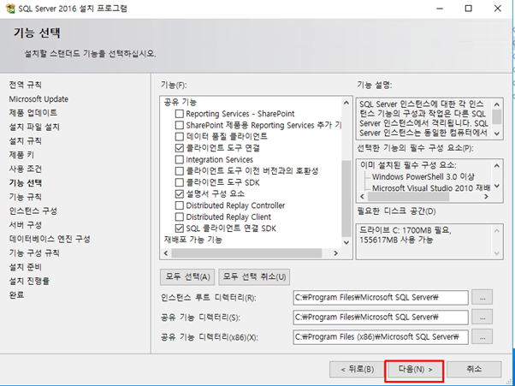Go back with 뒤로(B) button
The width and height of the screenshot is (515, 386).
pos(358,370)
